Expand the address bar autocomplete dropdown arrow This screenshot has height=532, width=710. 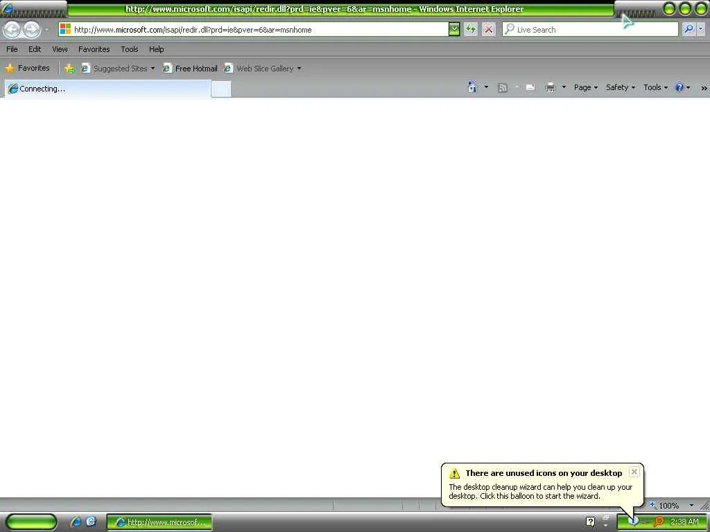[x=453, y=30]
